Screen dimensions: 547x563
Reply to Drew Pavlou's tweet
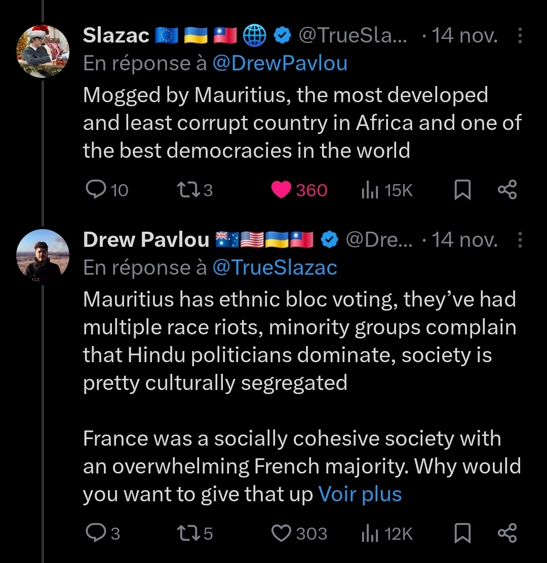95,534
